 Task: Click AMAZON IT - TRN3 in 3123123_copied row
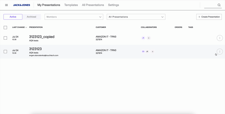[106, 37]
